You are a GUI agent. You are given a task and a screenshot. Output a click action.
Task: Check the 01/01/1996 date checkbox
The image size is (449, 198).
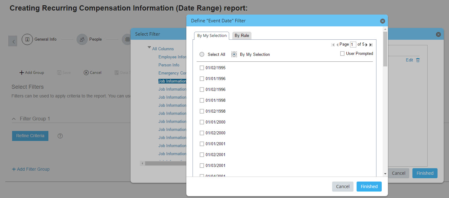202,79
